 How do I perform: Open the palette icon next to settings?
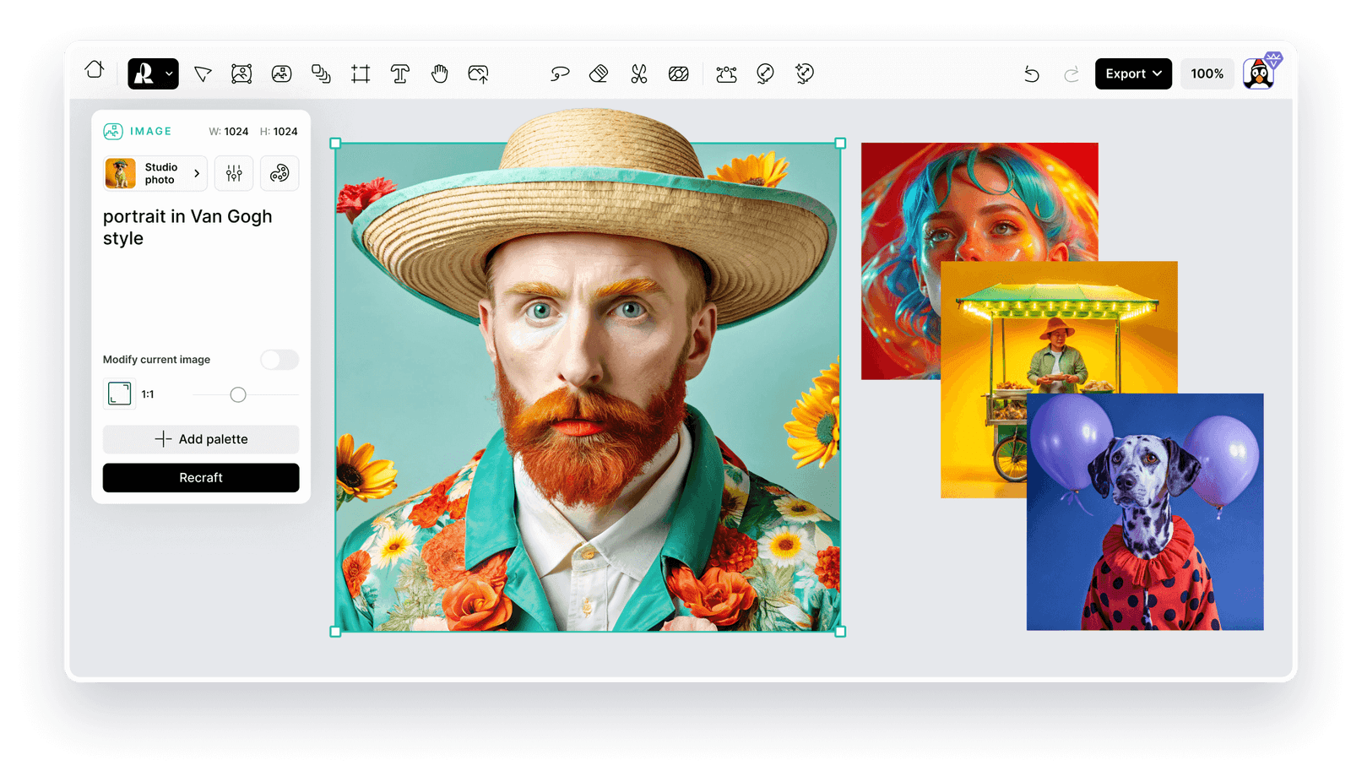coord(279,173)
